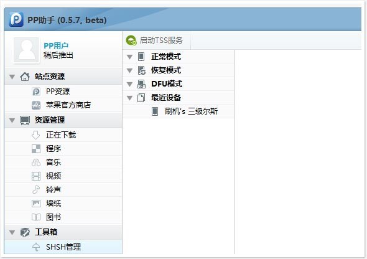Select SHSH管理 in the toolbox
Image resolution: width=367 pixels, height=259 pixels.
(x=63, y=247)
